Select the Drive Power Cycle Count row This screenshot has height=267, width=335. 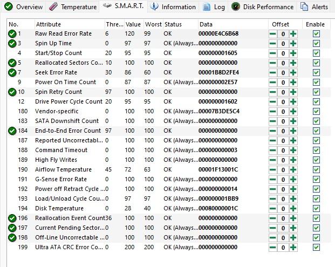(169, 101)
